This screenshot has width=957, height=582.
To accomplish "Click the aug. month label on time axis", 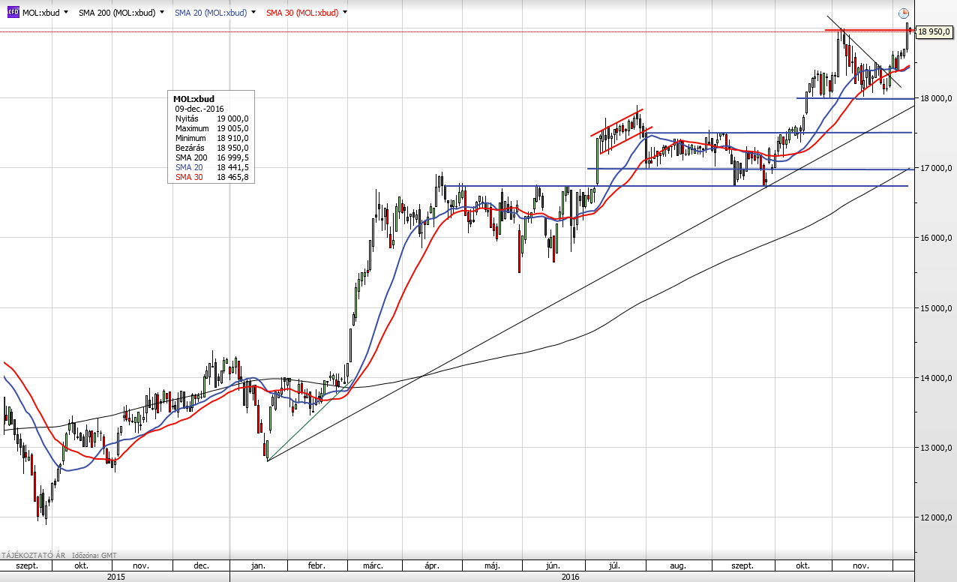I will [677, 565].
